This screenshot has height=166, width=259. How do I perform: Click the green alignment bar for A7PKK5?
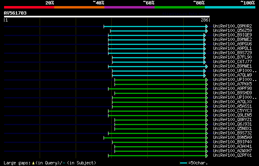click(x=161, y=84)
